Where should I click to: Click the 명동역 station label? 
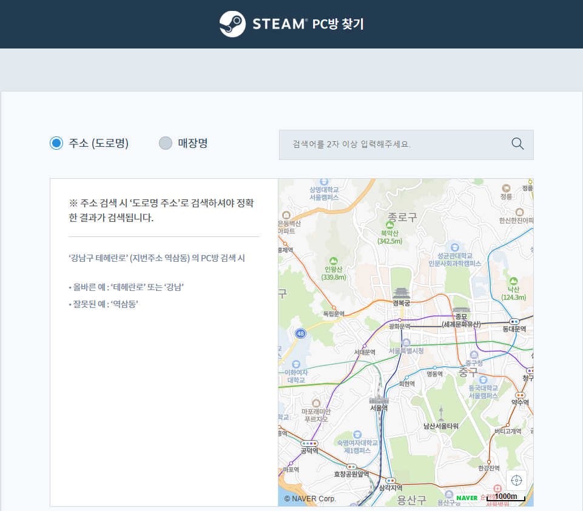tap(434, 374)
